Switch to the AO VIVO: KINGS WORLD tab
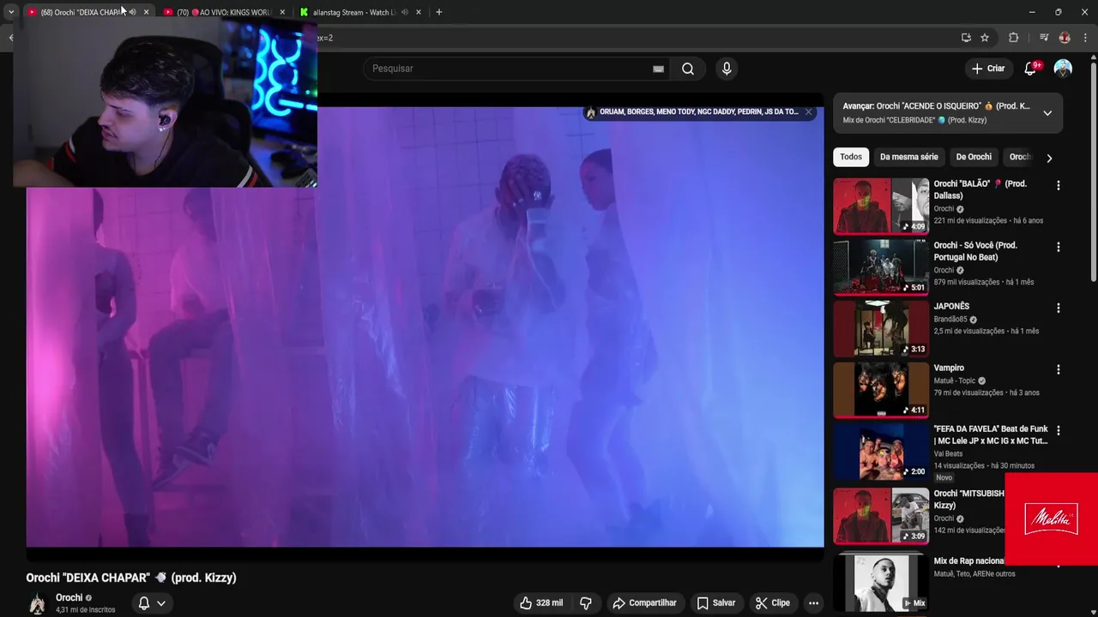1098x617 pixels. click(x=223, y=12)
